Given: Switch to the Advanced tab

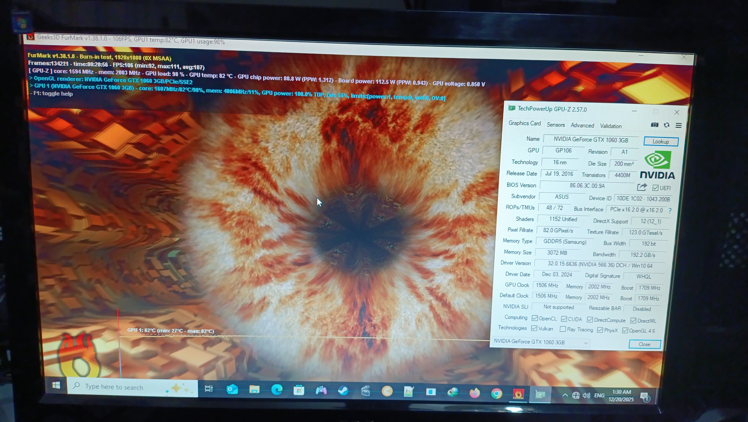Looking at the screenshot, I should coord(582,125).
